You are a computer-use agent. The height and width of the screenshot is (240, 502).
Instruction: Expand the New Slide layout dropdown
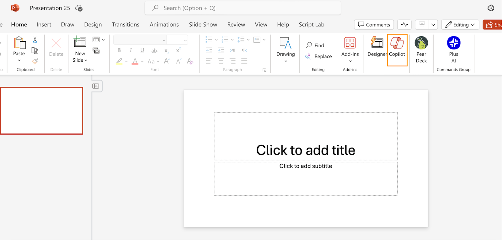tap(86, 60)
